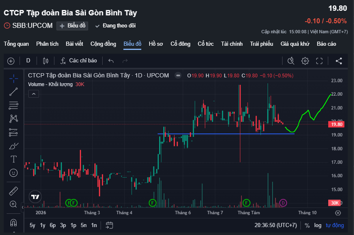Screen dimensions: 354x235
Task: Select the ruler measure tool
Action: (x=14, y=191)
